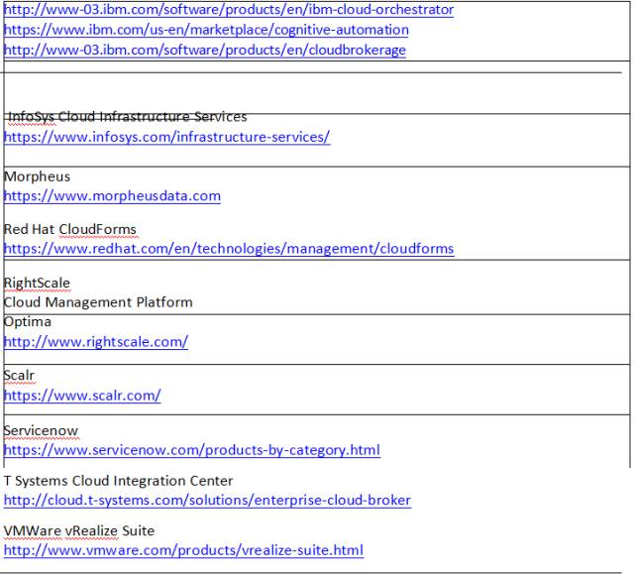Open the infosys.com infrastructure-services link
This screenshot has height=576, width=634.
pyautogui.click(x=167, y=137)
